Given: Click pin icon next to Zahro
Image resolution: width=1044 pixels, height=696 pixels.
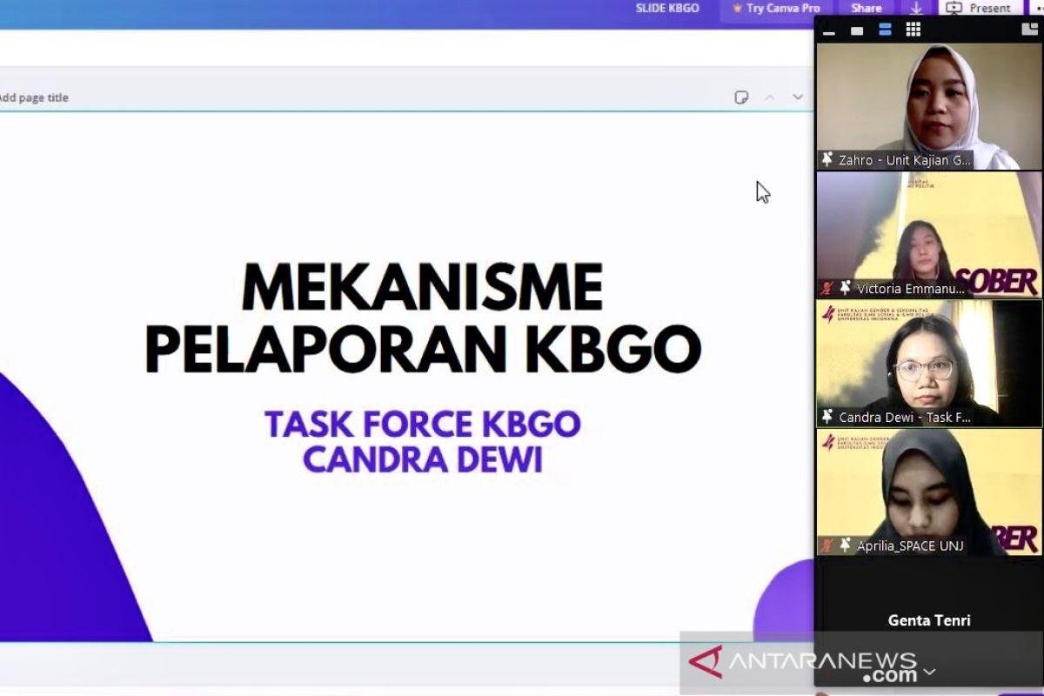Looking at the screenshot, I should (827, 160).
